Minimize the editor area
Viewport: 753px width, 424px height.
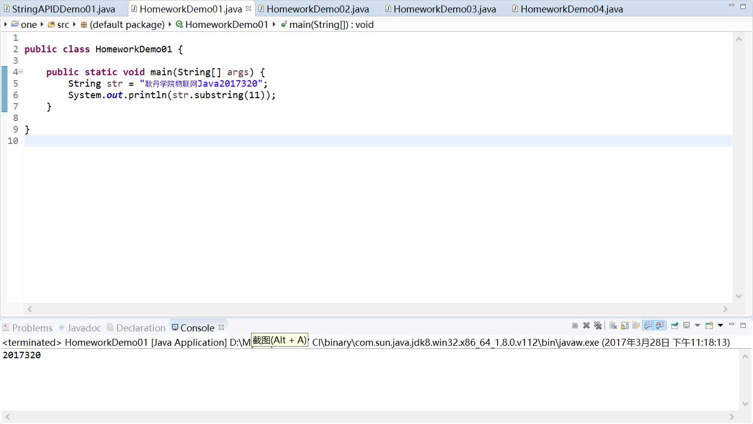[x=732, y=5]
